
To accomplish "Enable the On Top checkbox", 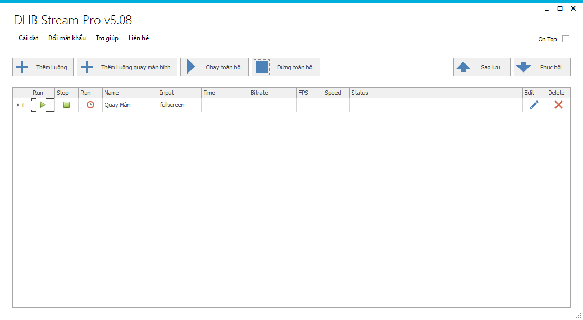I will coord(566,39).
